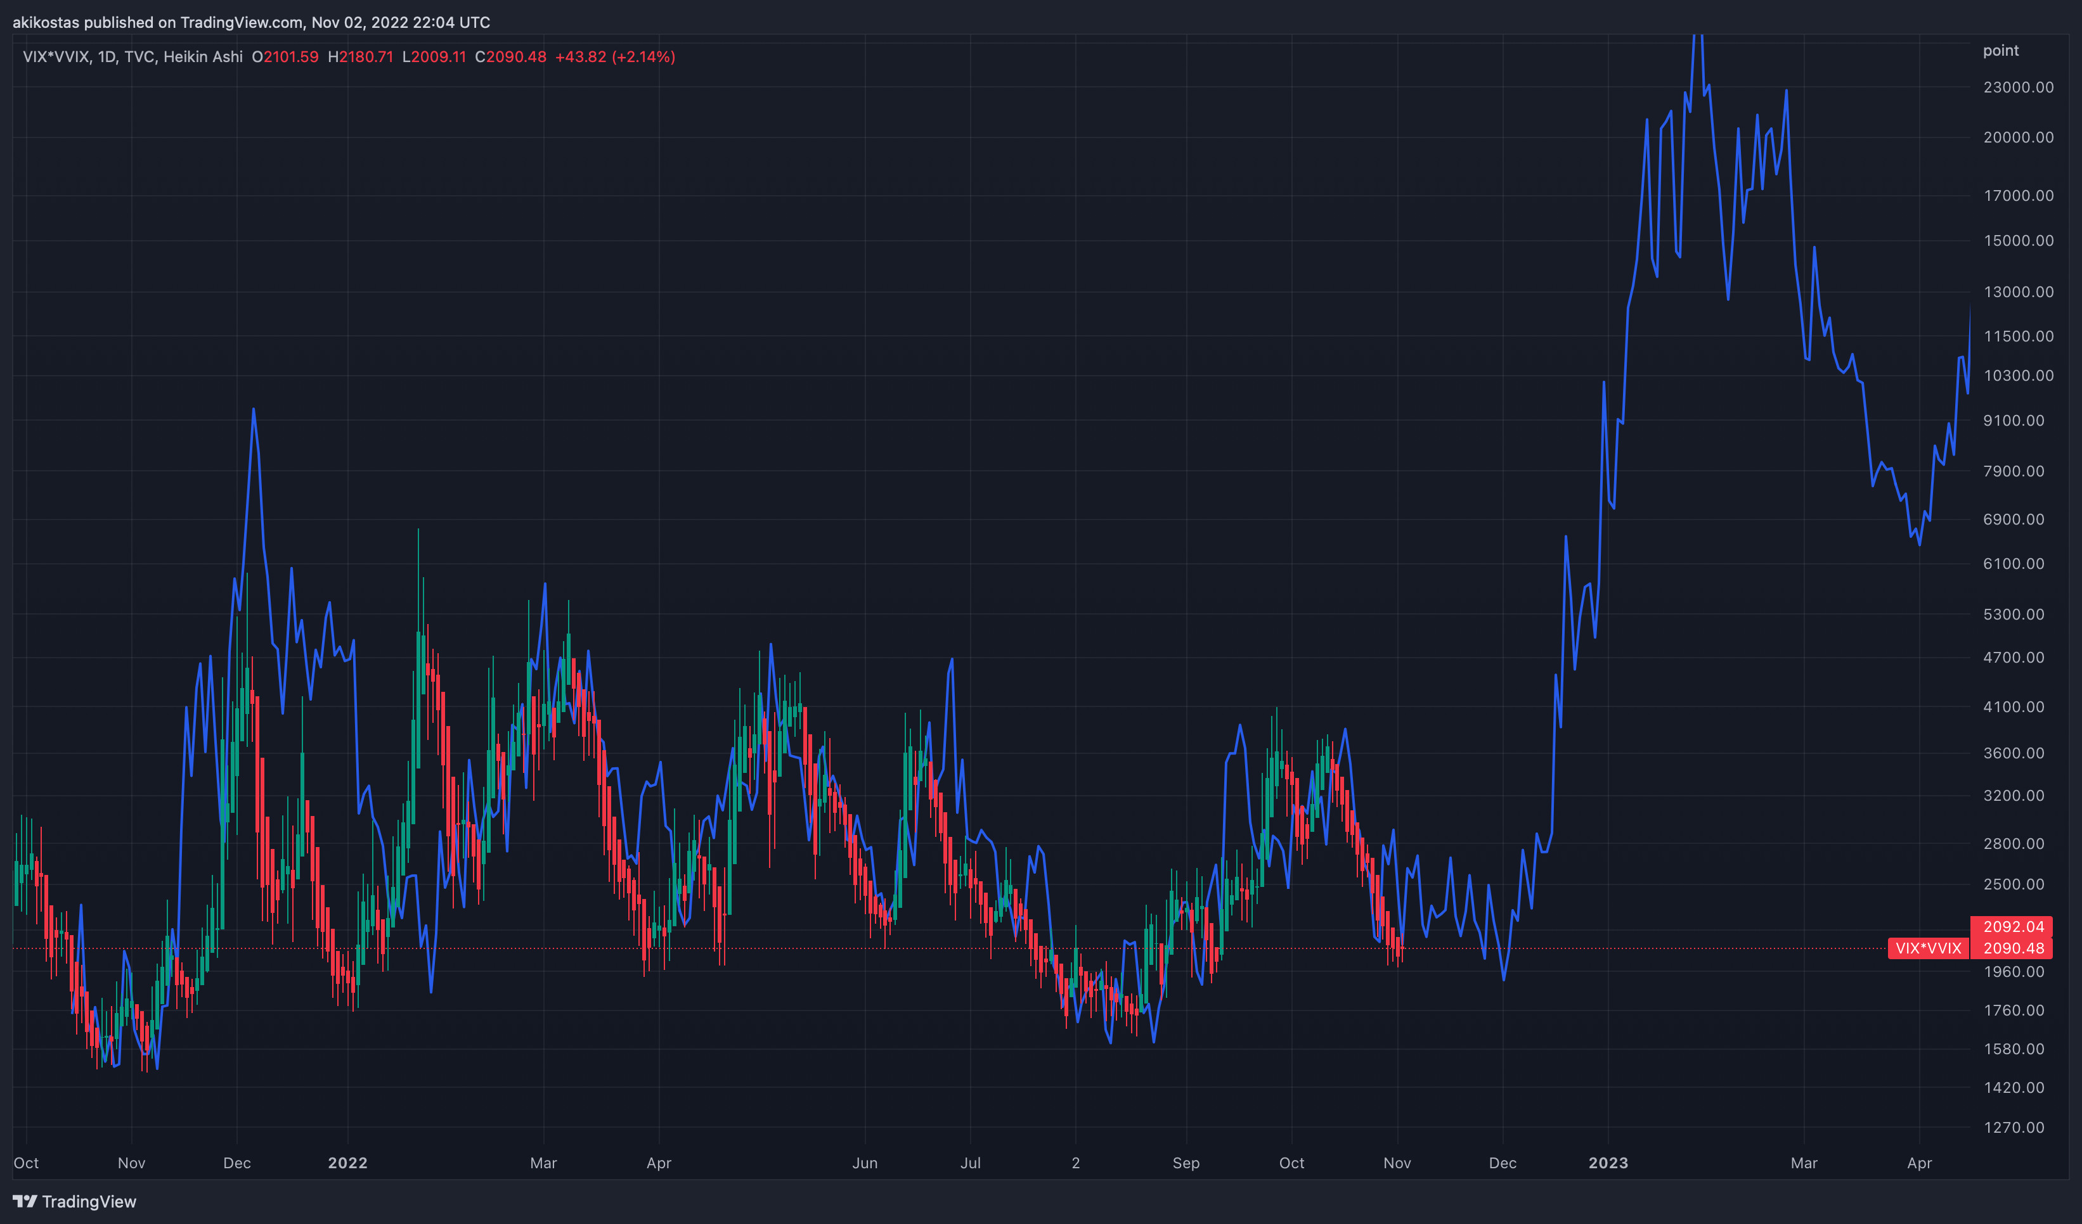
Task: Click the Jun label on time axis
Action: tap(865, 1163)
